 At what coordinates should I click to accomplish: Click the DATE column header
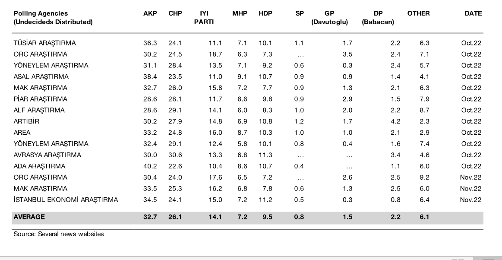473,13
